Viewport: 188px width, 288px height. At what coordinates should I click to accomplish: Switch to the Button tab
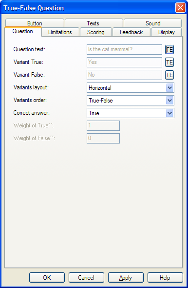[35, 23]
